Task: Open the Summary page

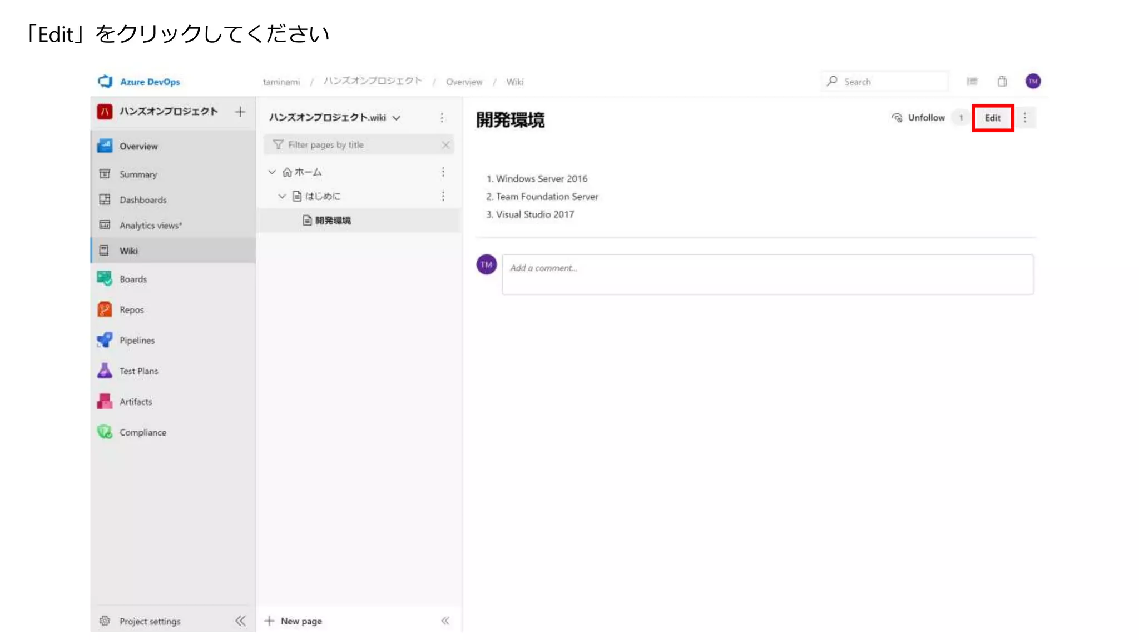Action: coord(173,174)
